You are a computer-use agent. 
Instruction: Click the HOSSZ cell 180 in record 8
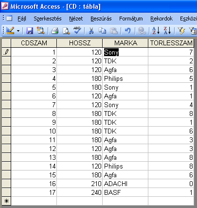pos(80,113)
